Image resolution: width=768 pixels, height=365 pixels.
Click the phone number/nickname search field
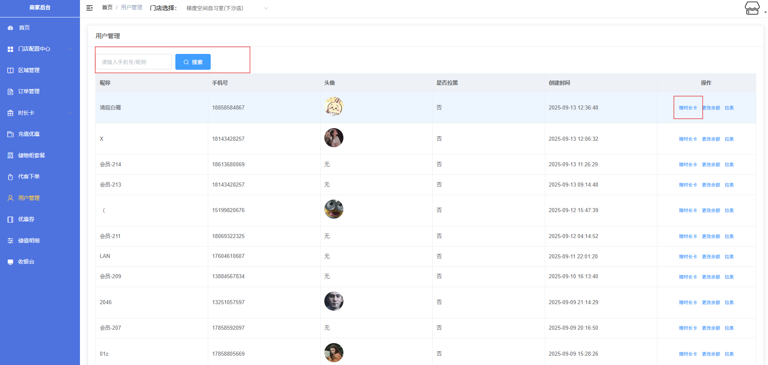coord(134,62)
